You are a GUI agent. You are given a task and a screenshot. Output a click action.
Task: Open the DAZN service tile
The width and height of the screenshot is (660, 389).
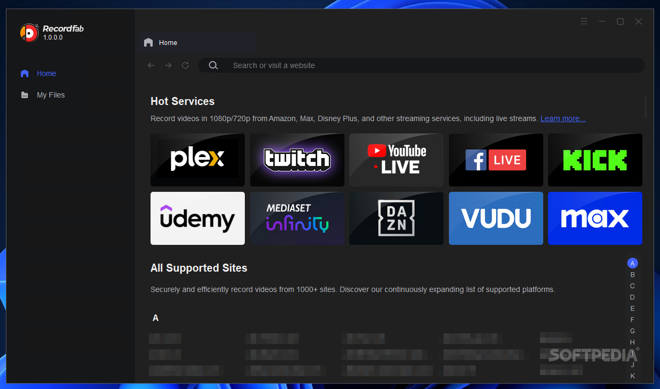click(396, 218)
